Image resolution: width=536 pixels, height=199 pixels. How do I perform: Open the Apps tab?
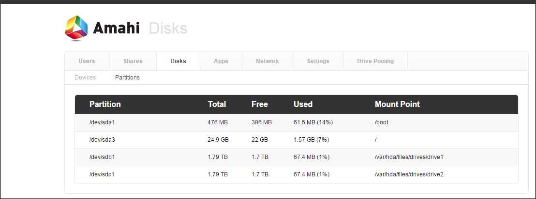pyautogui.click(x=221, y=61)
